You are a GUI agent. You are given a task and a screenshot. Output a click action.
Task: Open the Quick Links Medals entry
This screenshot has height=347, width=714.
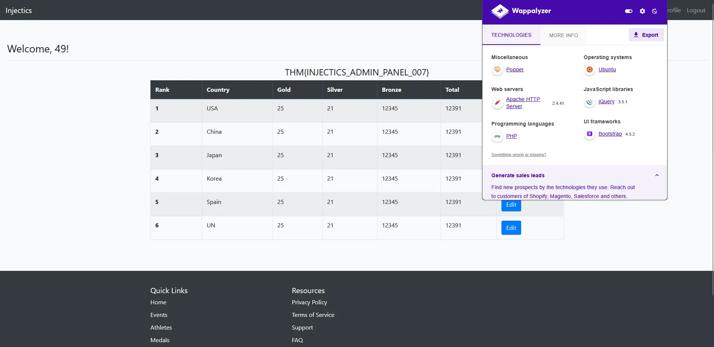[160, 340]
